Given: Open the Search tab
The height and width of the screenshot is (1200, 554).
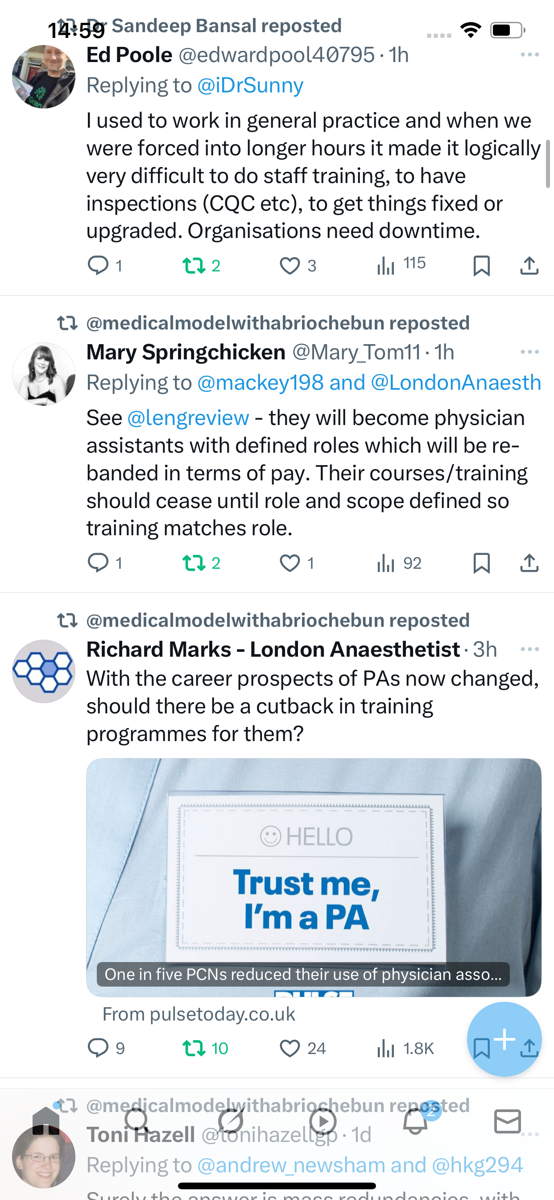Looking at the screenshot, I should (137, 1121).
